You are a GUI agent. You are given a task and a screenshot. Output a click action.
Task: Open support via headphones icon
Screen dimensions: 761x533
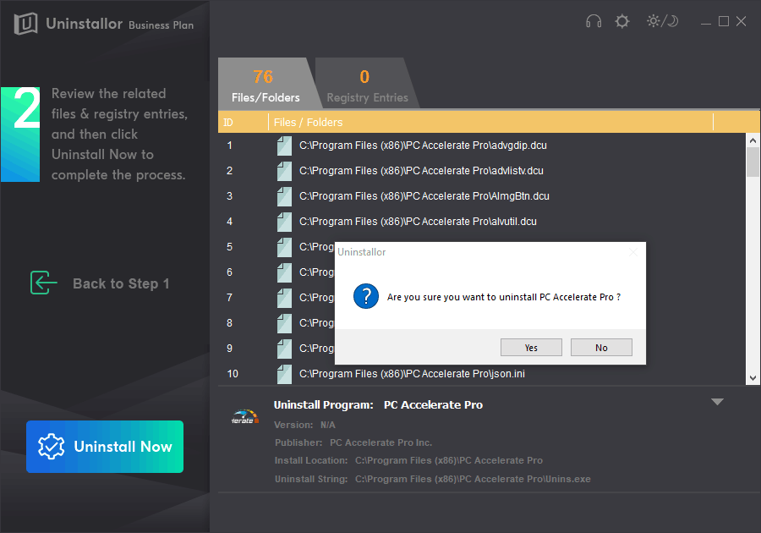(x=593, y=21)
